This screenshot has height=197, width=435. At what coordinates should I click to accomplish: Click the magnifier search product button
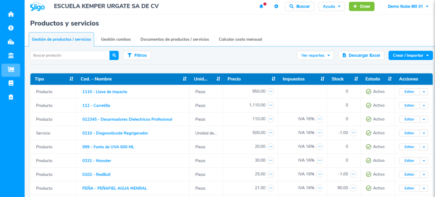114,56
